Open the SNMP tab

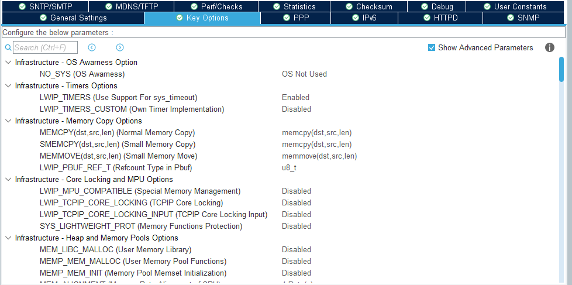click(523, 18)
